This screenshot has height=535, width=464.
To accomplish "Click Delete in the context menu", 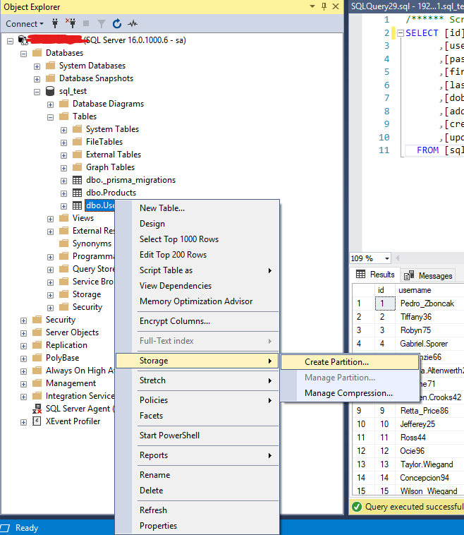I will [x=197, y=491].
